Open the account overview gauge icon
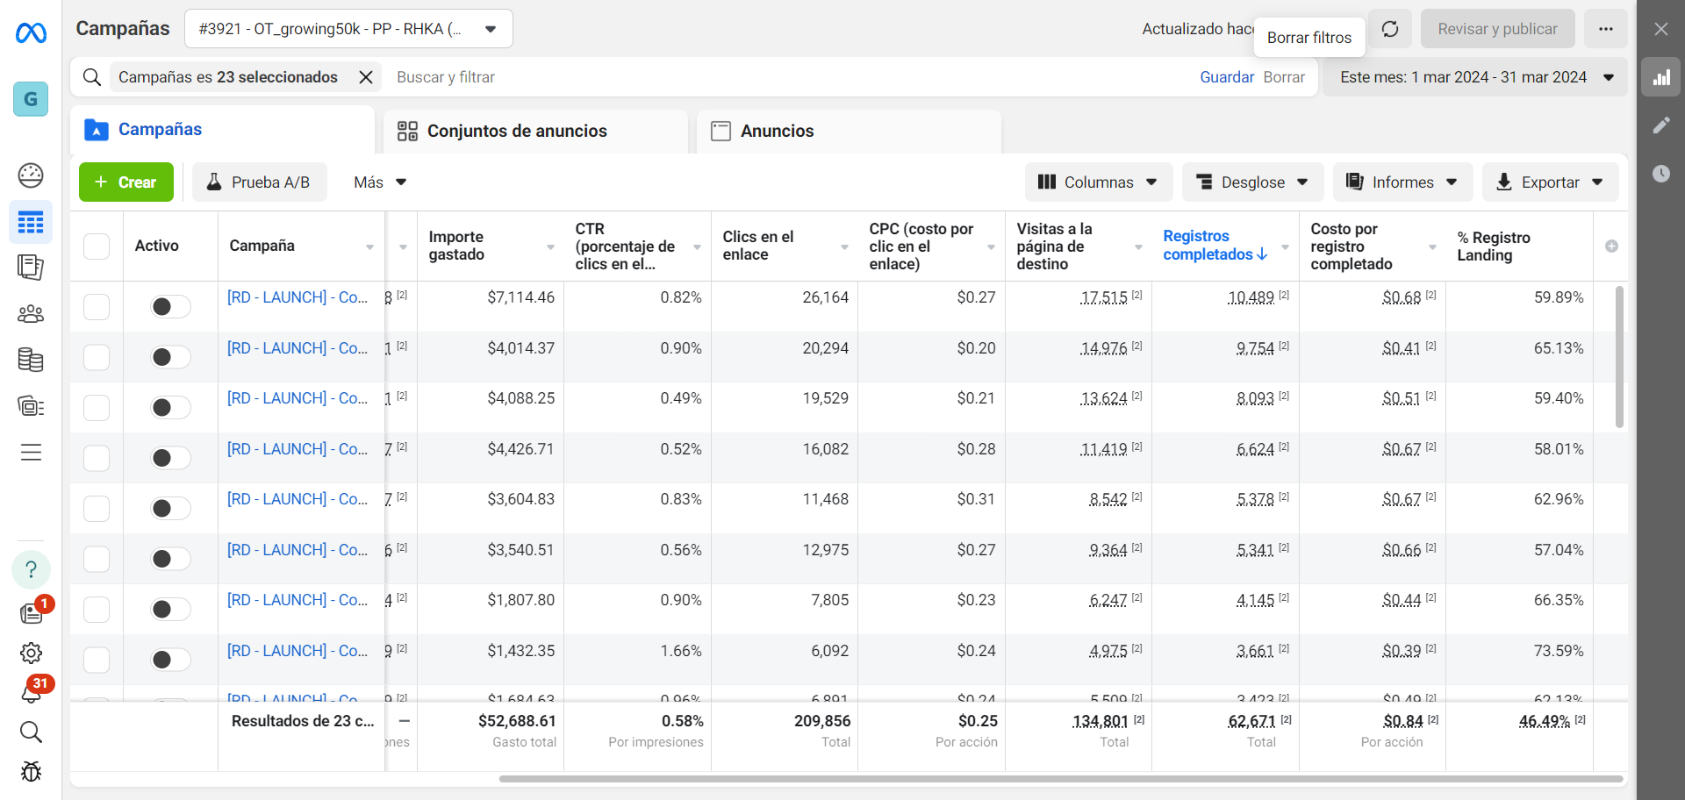The height and width of the screenshot is (800, 1685). [31, 175]
